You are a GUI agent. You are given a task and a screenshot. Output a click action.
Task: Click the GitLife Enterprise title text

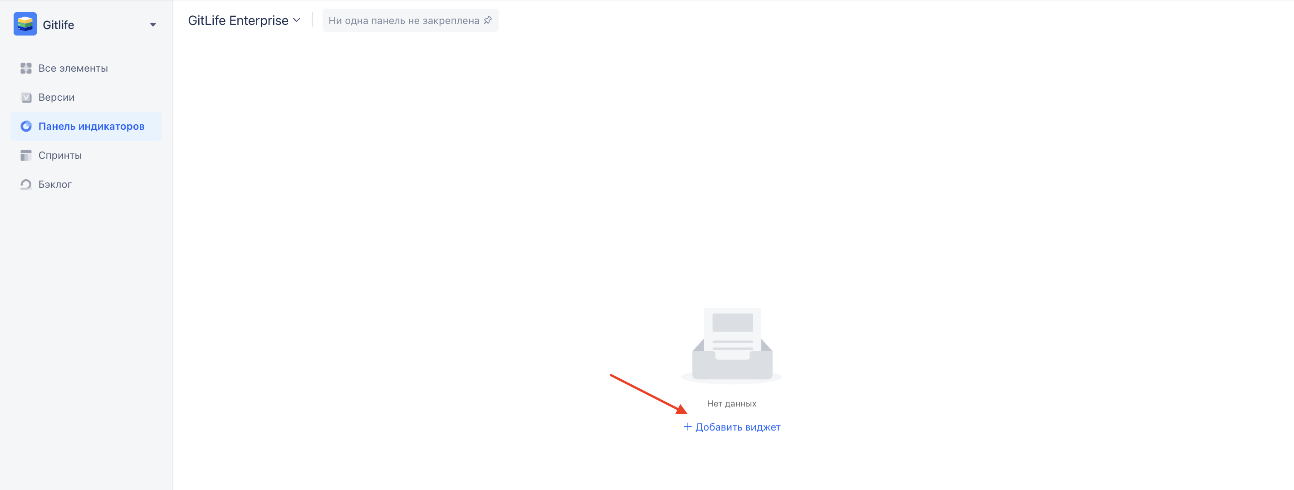[x=238, y=20]
